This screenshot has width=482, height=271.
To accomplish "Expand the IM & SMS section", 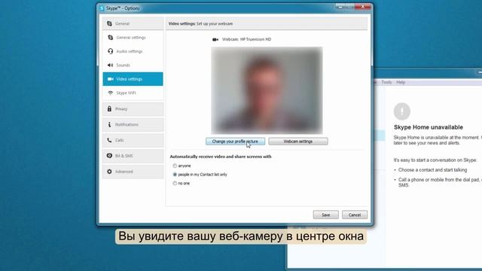I will [x=133, y=156].
